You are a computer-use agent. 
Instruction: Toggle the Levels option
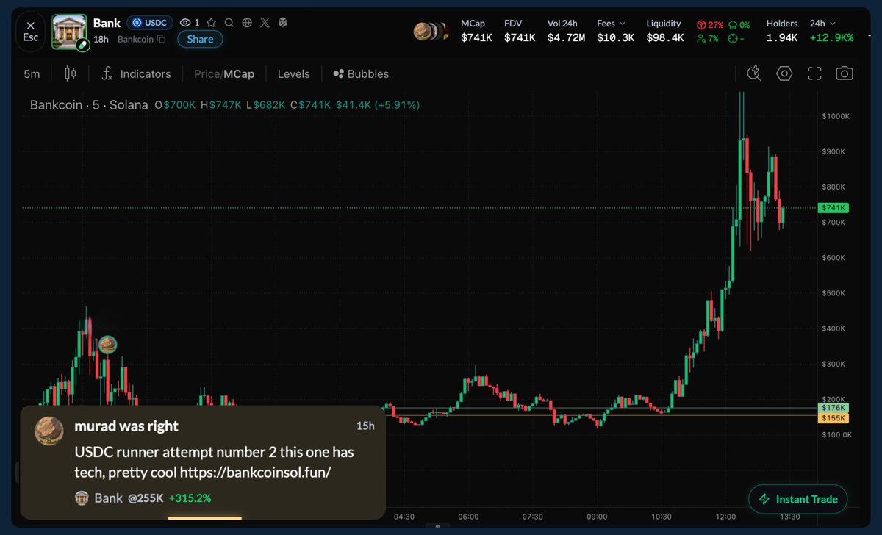(x=293, y=73)
